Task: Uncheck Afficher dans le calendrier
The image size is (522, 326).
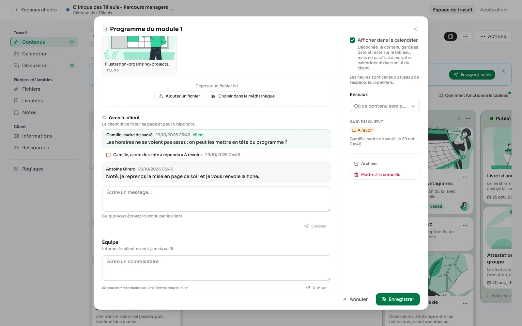Action: (x=352, y=40)
